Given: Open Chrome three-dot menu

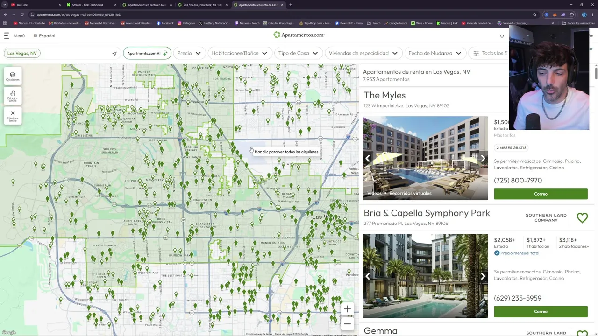Looking at the screenshot, I should pos(593,14).
